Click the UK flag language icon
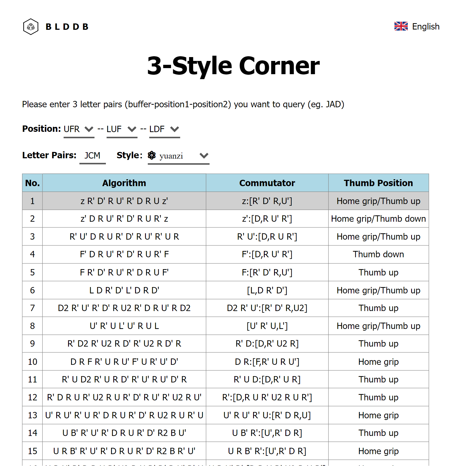 401,26
